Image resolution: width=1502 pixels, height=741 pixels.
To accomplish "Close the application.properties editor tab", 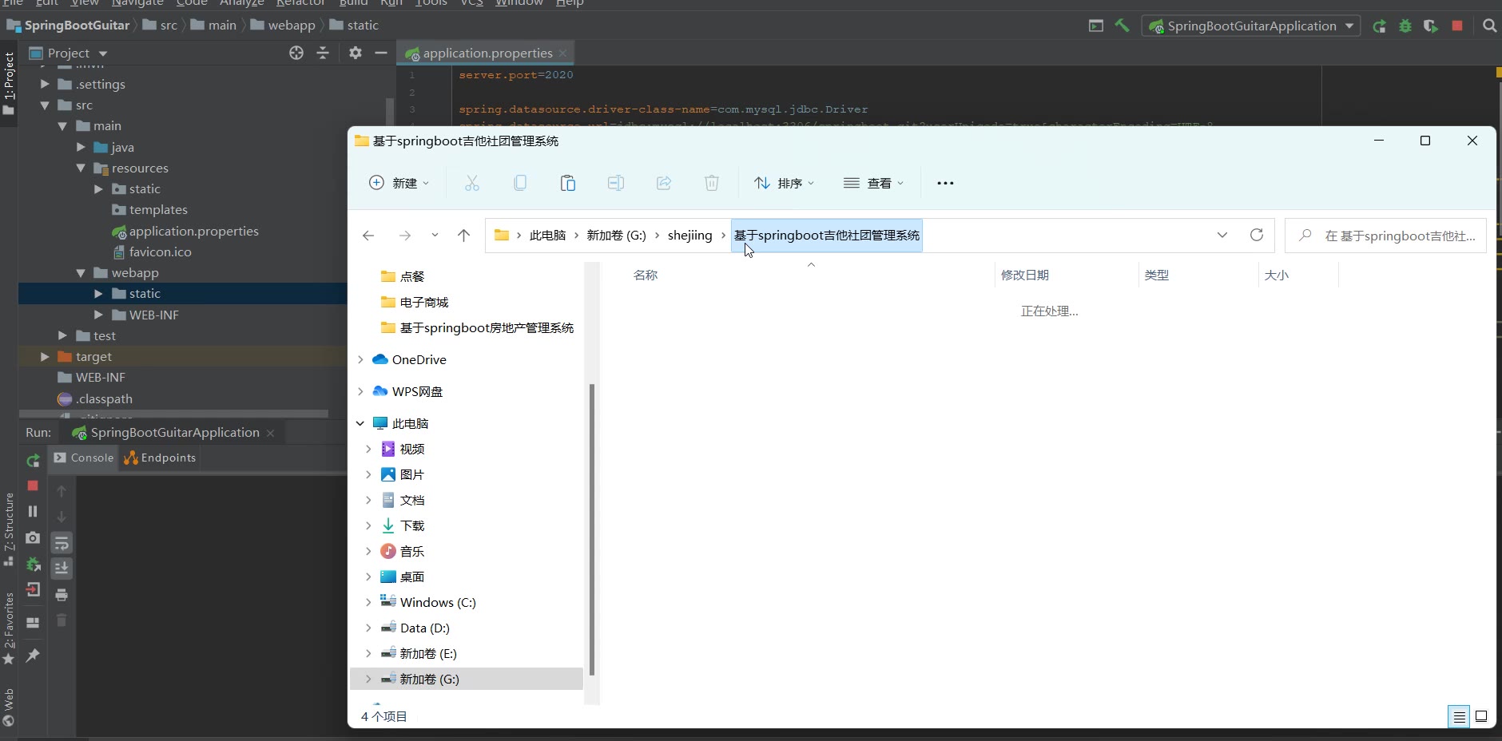I will [x=563, y=53].
